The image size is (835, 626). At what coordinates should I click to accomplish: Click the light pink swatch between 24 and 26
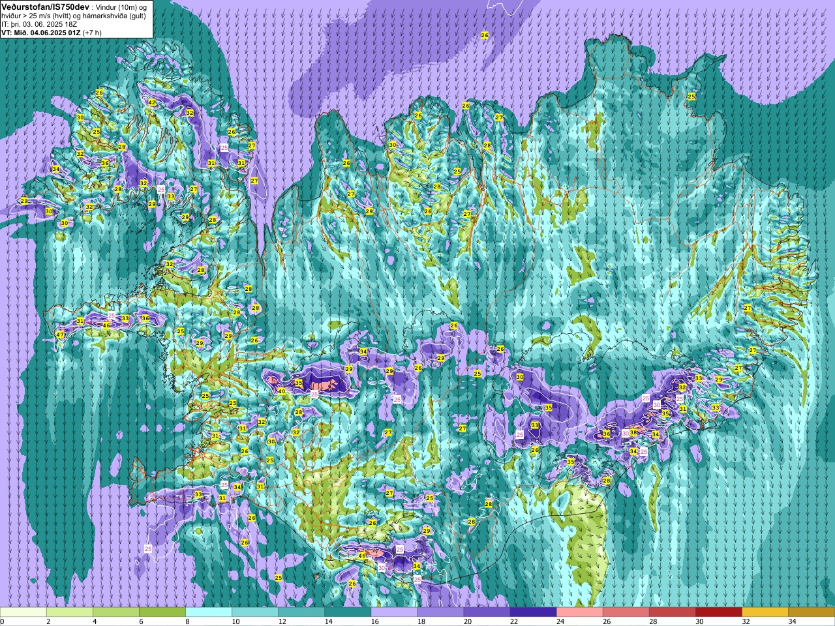[579, 612]
